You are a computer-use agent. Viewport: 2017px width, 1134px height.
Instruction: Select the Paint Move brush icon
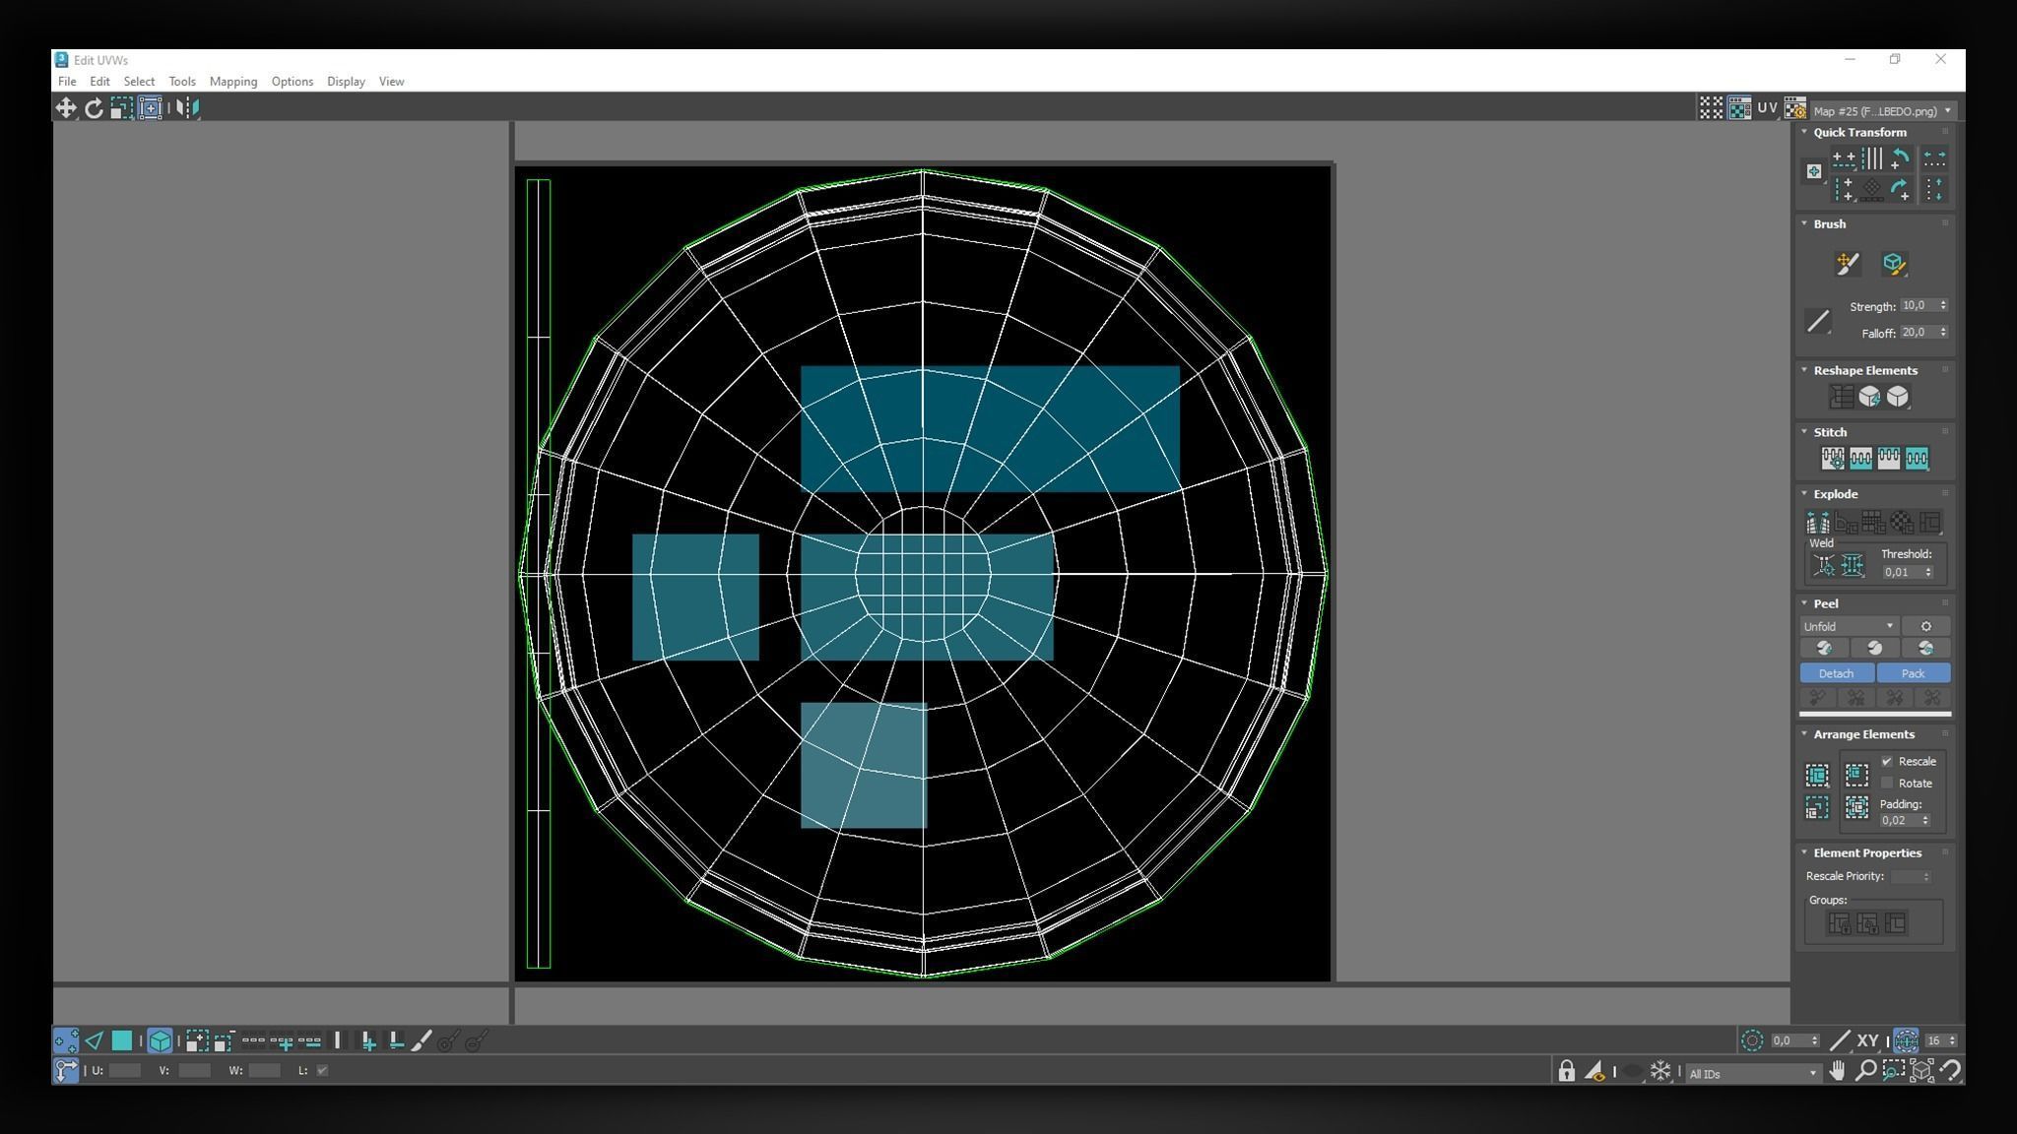(x=1848, y=263)
